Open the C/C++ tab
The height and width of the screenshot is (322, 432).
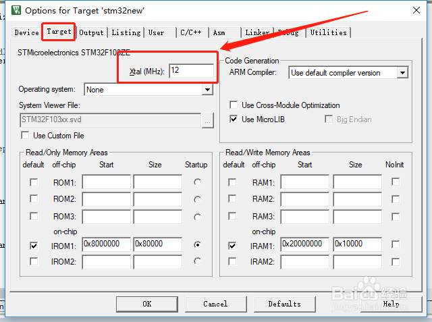[192, 32]
